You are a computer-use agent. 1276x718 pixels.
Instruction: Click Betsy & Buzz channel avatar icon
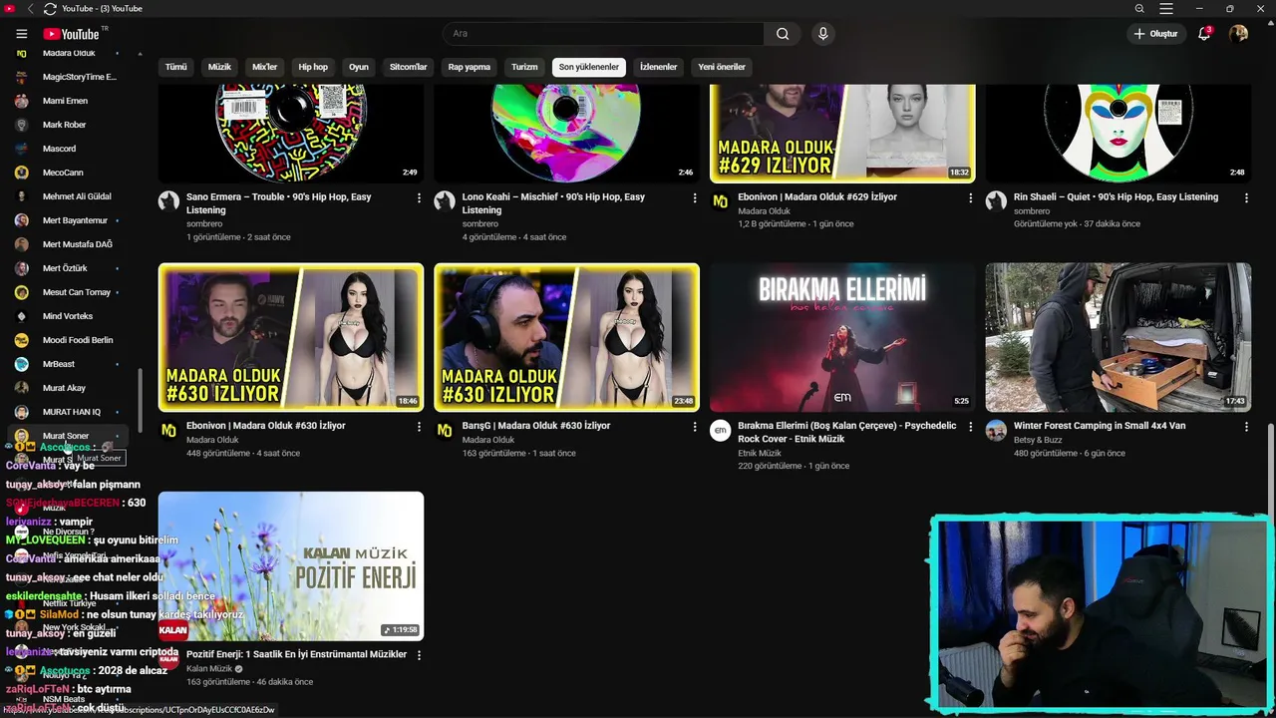point(996,430)
